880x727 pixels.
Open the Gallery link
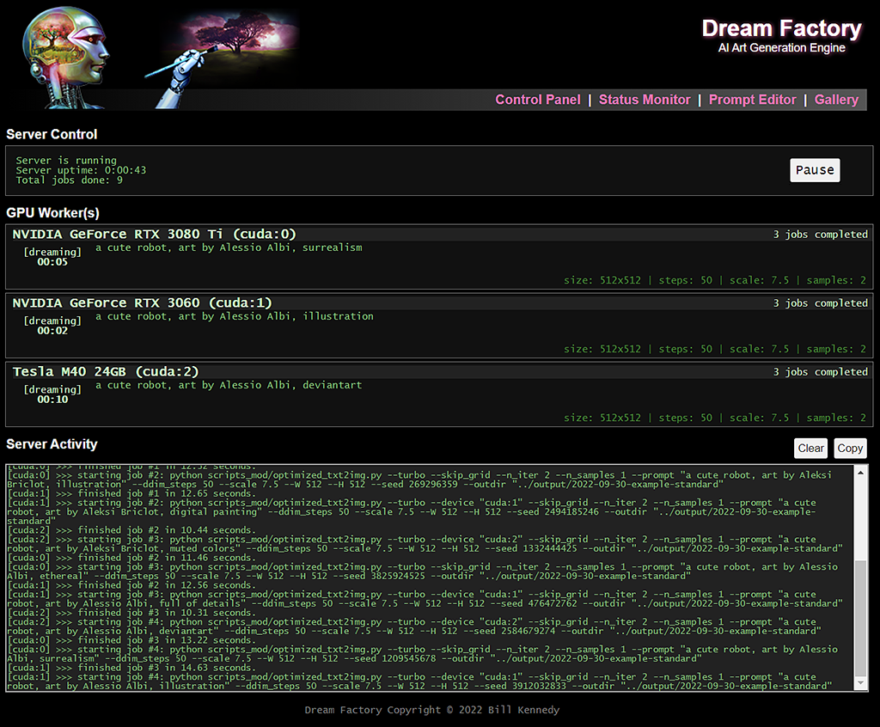(836, 100)
